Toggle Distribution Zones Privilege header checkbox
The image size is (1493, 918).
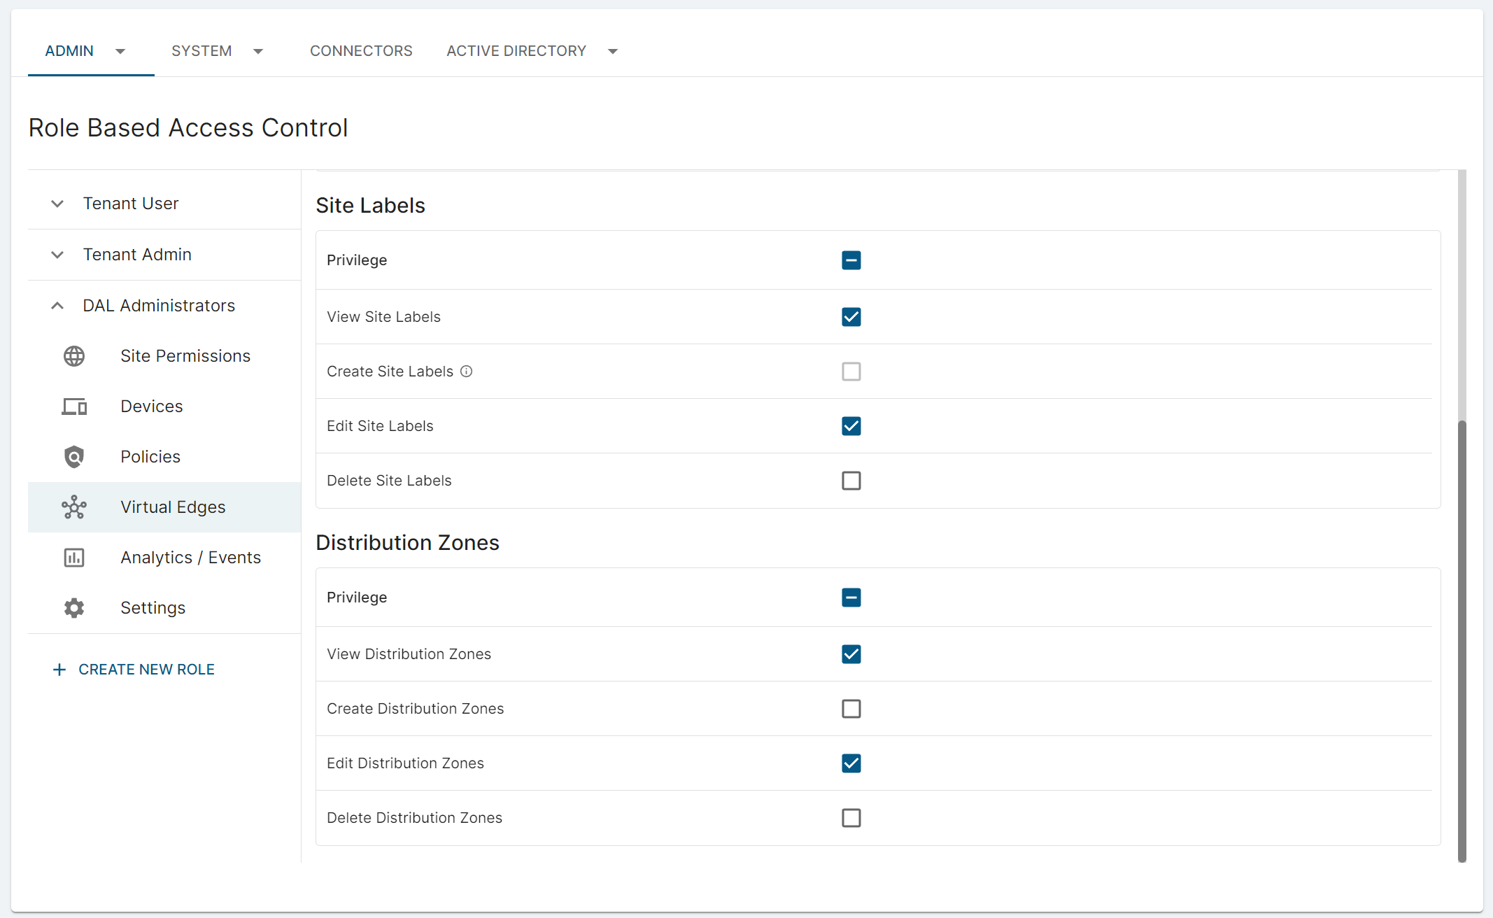(851, 598)
